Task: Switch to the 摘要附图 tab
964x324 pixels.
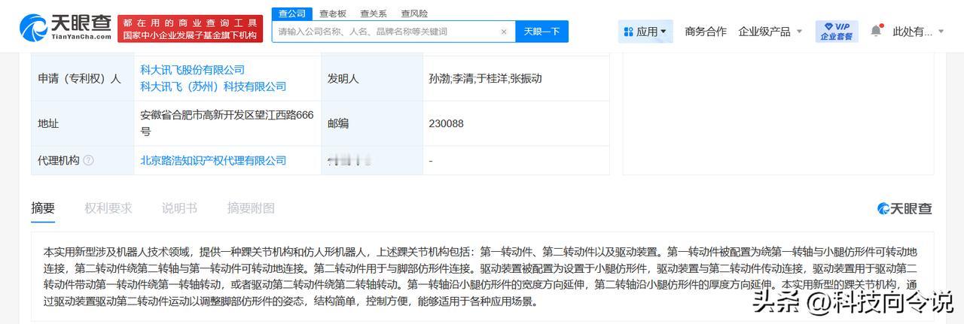Action: [251, 208]
